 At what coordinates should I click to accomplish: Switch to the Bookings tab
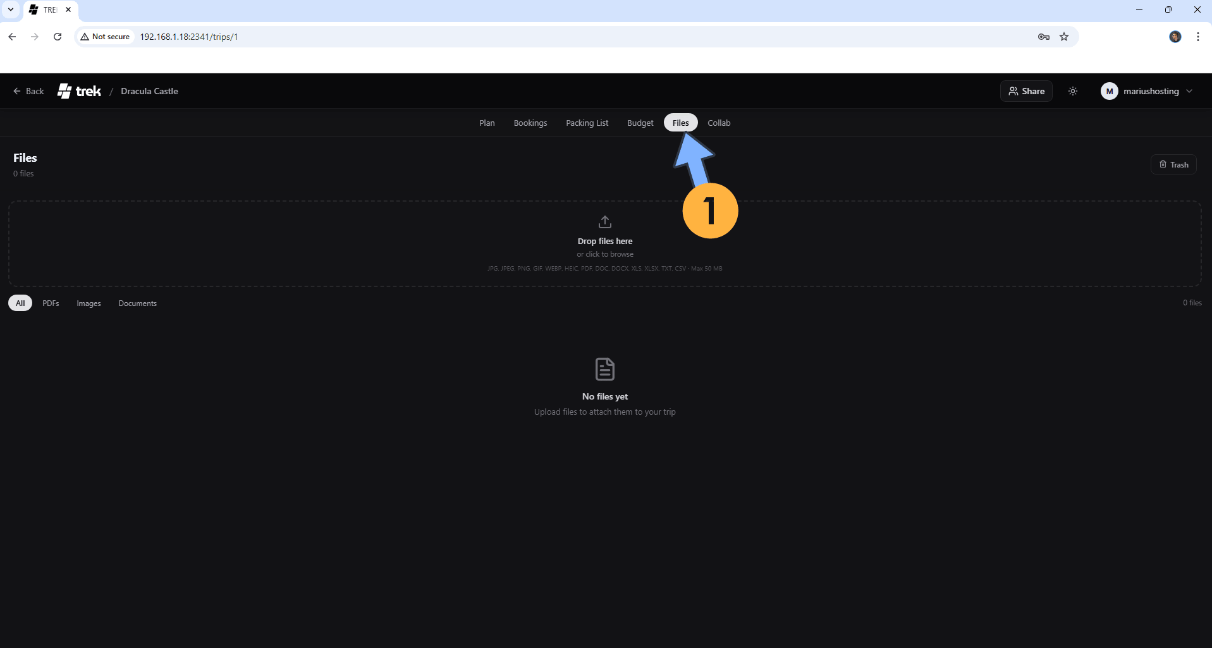click(x=530, y=123)
